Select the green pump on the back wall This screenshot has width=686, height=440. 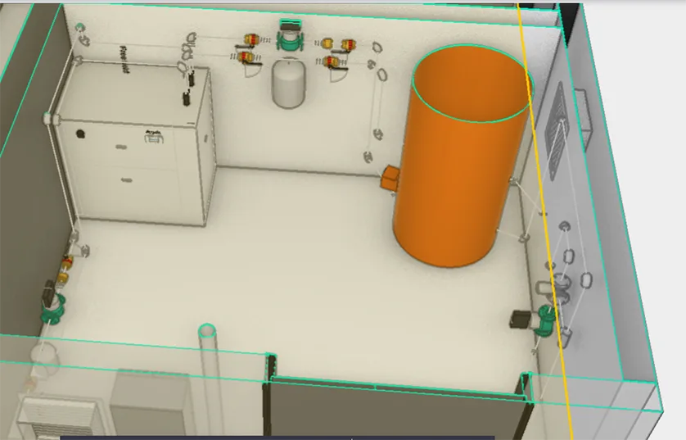click(290, 36)
